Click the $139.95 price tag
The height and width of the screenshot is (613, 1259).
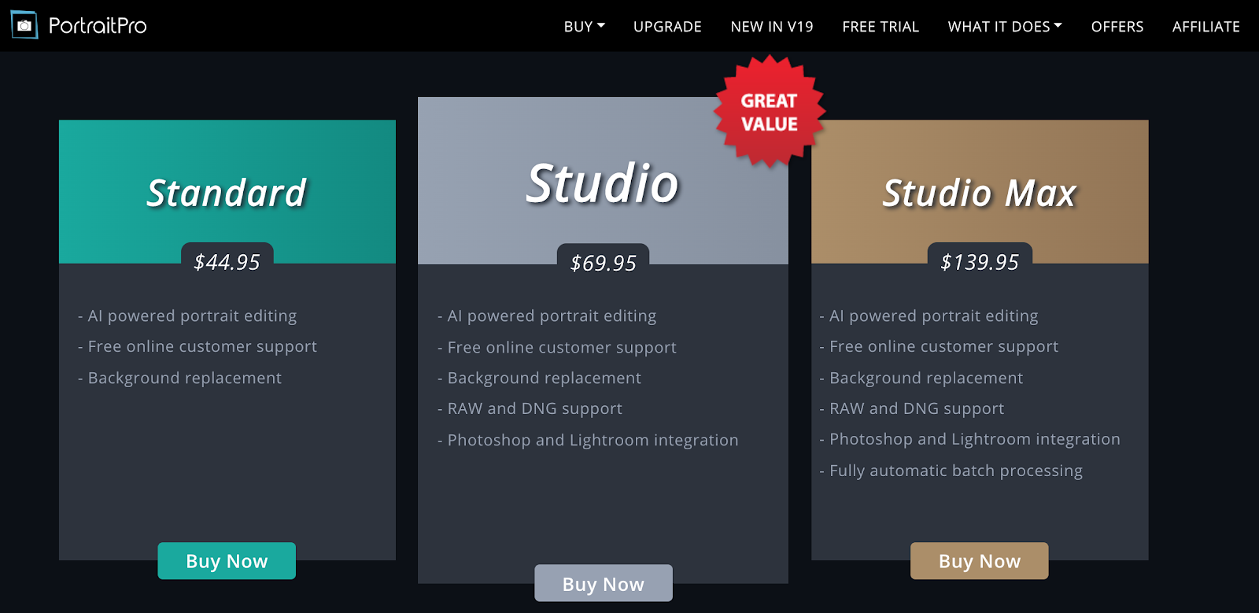tap(980, 261)
